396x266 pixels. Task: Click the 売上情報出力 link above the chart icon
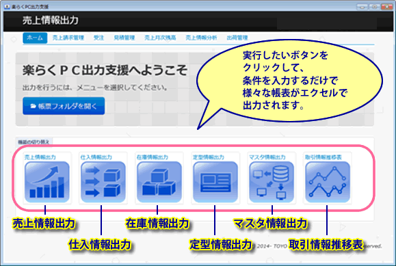(x=40, y=157)
